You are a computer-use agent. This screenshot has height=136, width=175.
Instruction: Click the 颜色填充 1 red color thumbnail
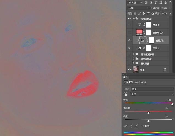(140, 32)
